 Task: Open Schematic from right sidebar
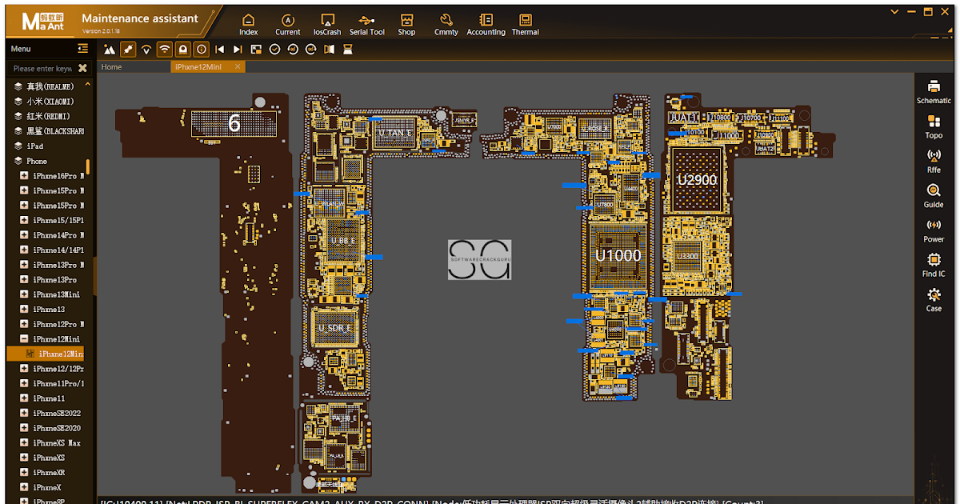pos(934,92)
